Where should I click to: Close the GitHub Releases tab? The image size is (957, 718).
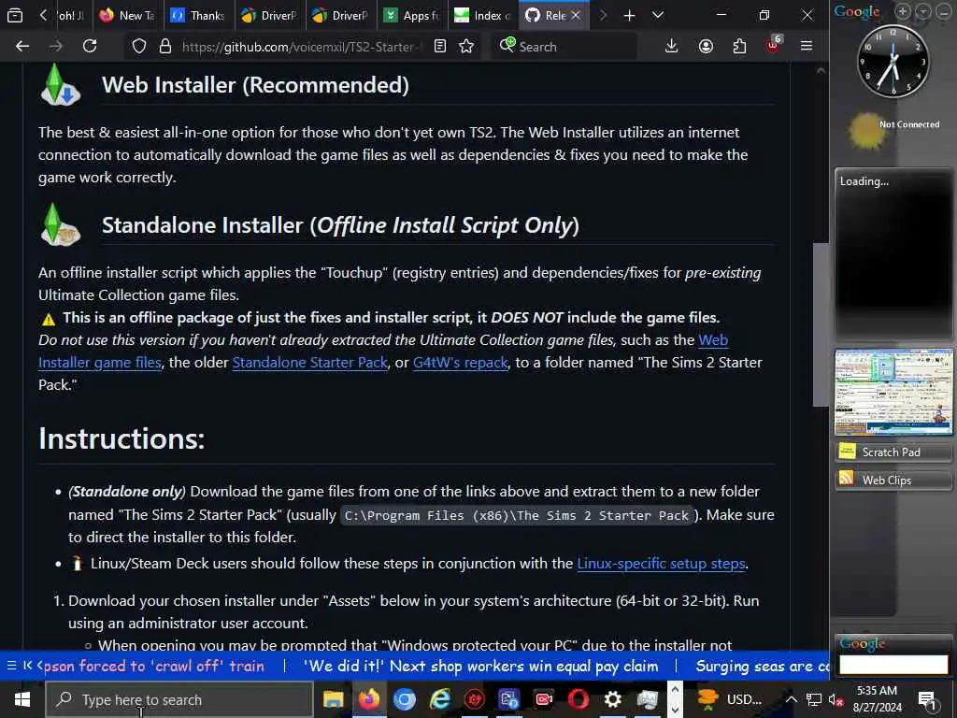point(576,15)
